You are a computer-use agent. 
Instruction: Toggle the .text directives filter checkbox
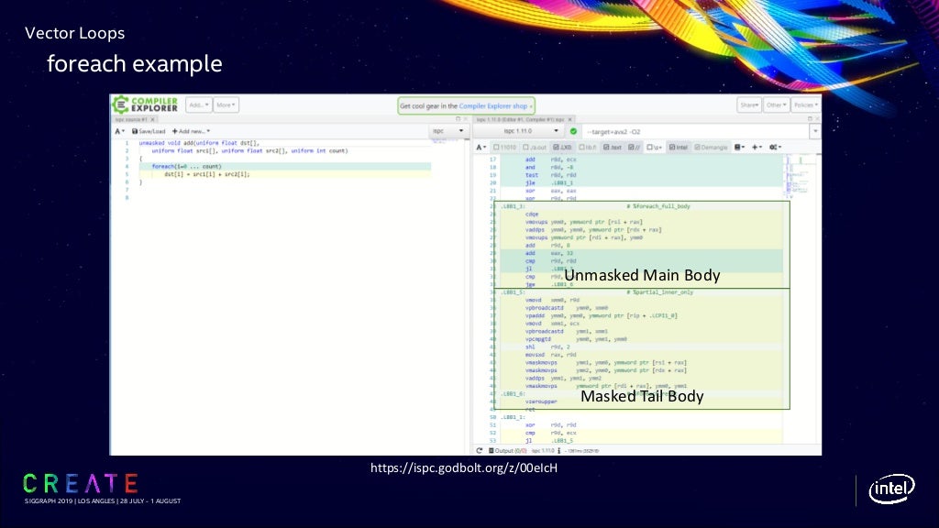coord(613,147)
